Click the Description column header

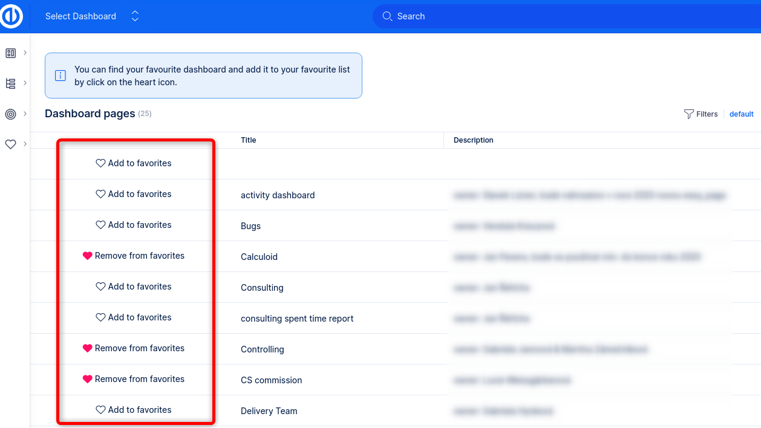[474, 140]
